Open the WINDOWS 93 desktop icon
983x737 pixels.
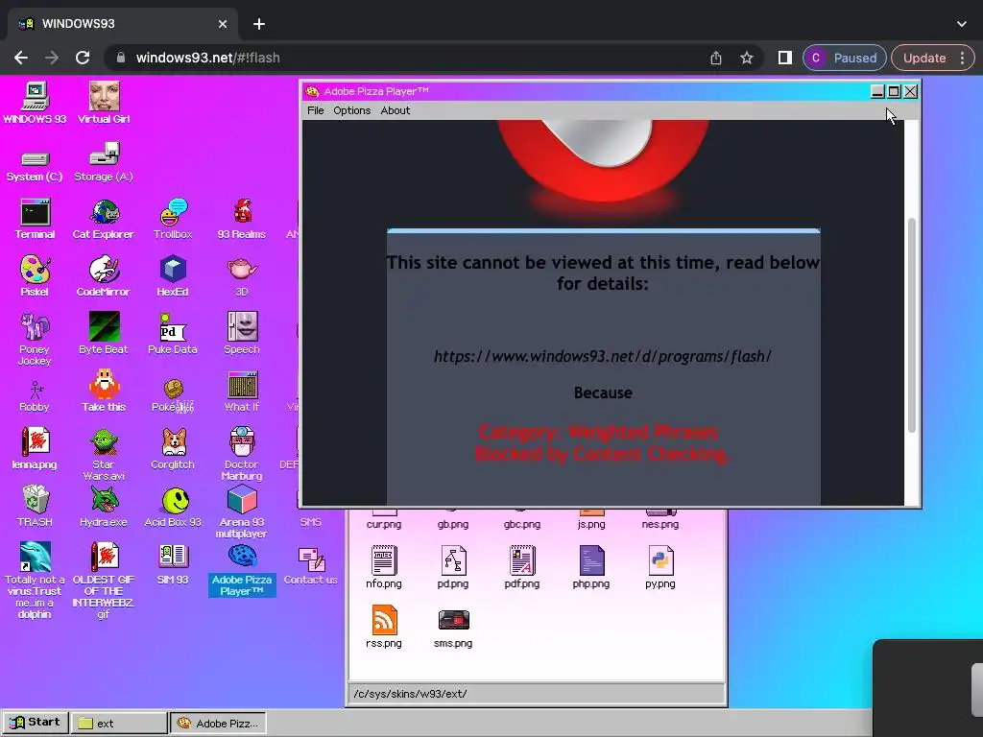(35, 103)
